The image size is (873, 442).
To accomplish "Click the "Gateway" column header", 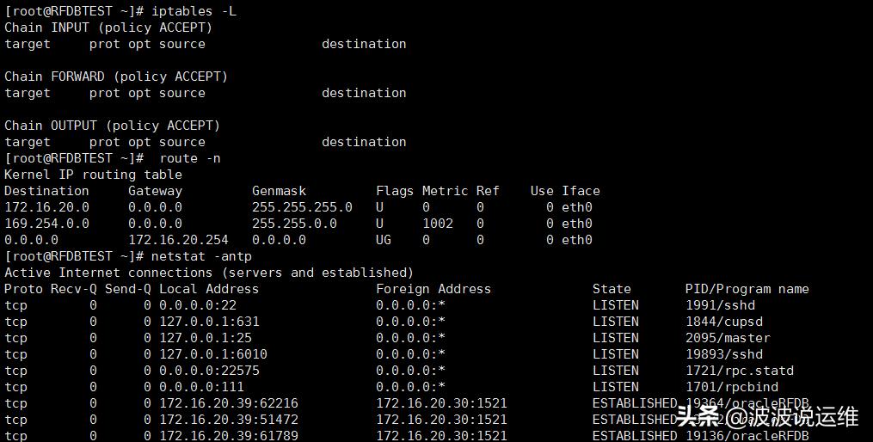I will [x=156, y=191].
